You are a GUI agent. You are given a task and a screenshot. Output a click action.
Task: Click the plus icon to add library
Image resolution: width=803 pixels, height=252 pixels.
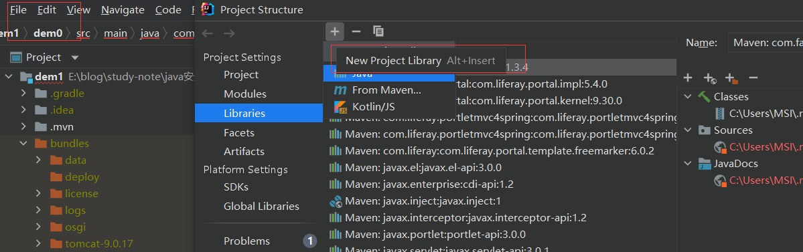coord(334,31)
